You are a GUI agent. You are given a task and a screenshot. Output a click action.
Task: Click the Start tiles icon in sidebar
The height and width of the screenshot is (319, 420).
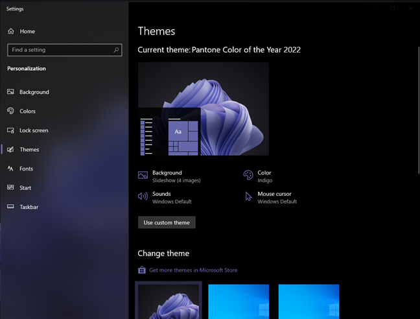click(10, 187)
